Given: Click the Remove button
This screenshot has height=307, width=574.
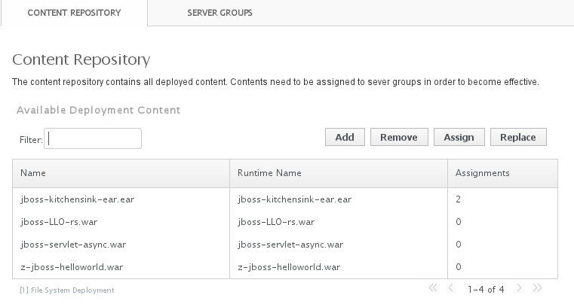Looking at the screenshot, I should (x=399, y=137).
